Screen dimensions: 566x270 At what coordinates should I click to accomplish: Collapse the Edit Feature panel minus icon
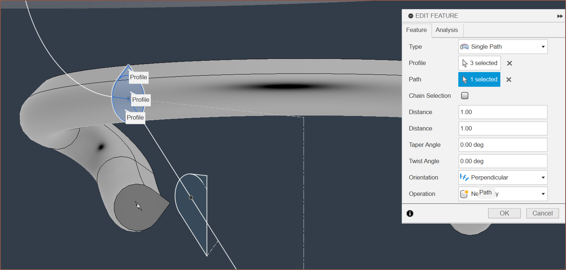tap(410, 16)
